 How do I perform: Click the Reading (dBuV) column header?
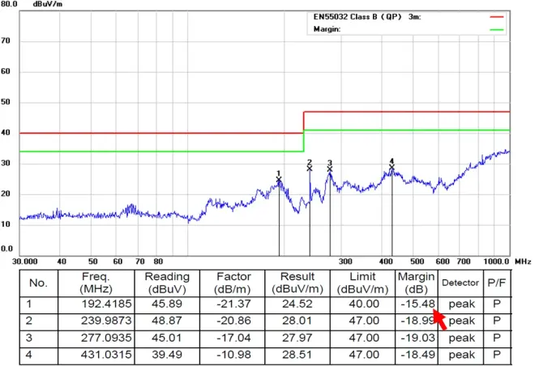click(x=166, y=283)
